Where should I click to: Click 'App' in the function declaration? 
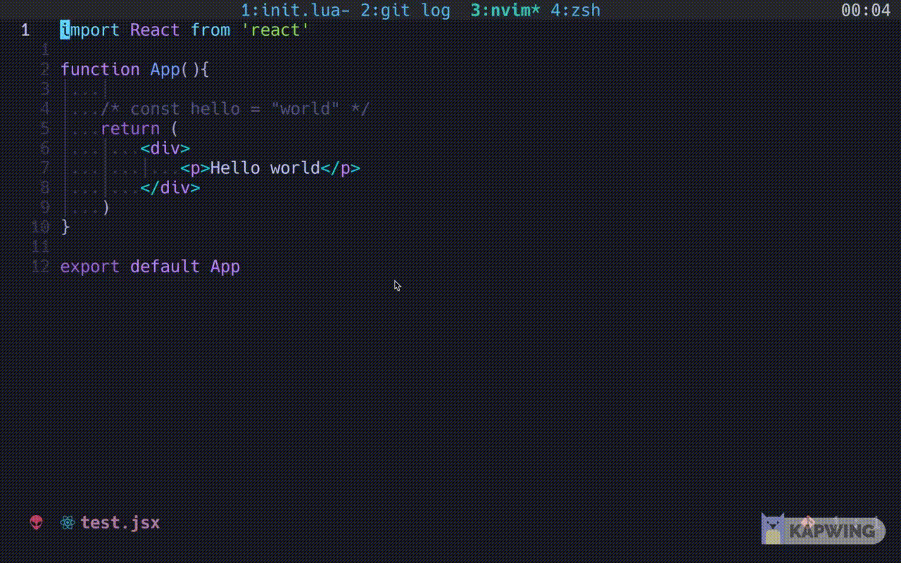(x=165, y=70)
